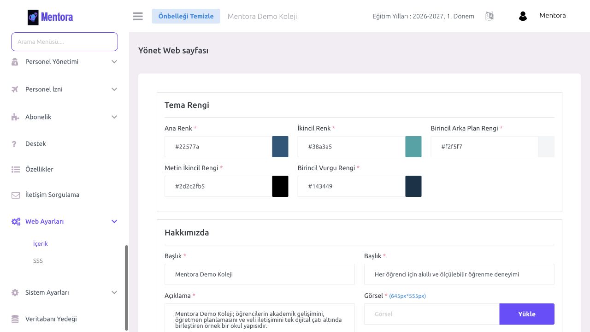Click the #143449 accent color input
590x332 pixels.
tap(352, 186)
